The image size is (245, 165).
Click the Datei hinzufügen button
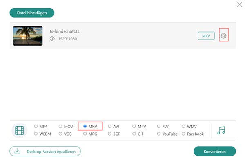tap(32, 13)
